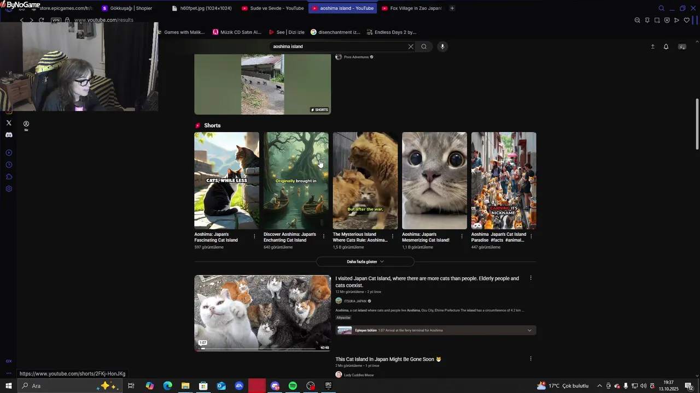Open Spotify from the taskbar

(293, 386)
